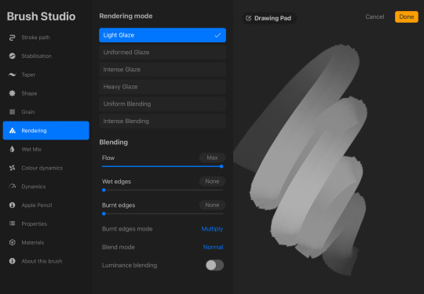Open the Drawing Pad options
This screenshot has width=424, height=294.
tap(269, 18)
